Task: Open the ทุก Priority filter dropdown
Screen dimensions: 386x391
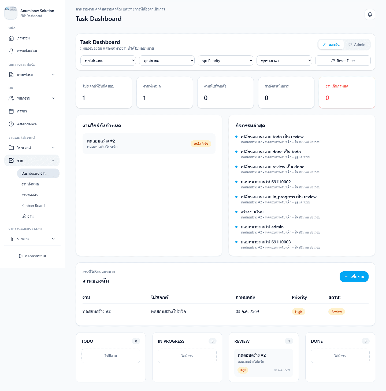Action: (x=225, y=61)
